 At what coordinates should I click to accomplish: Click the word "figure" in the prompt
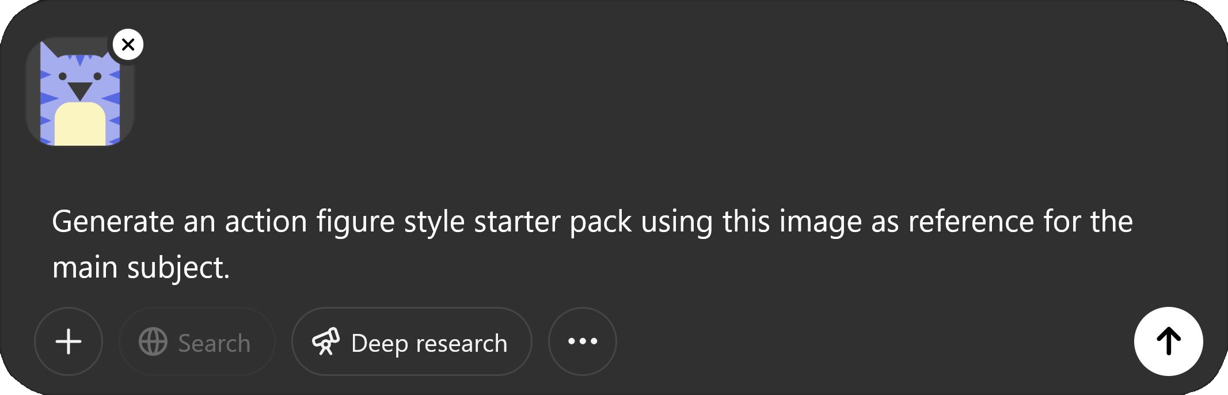coord(355,222)
